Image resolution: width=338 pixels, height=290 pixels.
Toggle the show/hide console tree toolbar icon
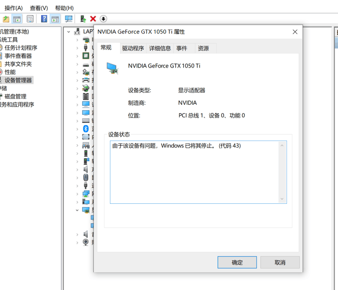[17, 19]
